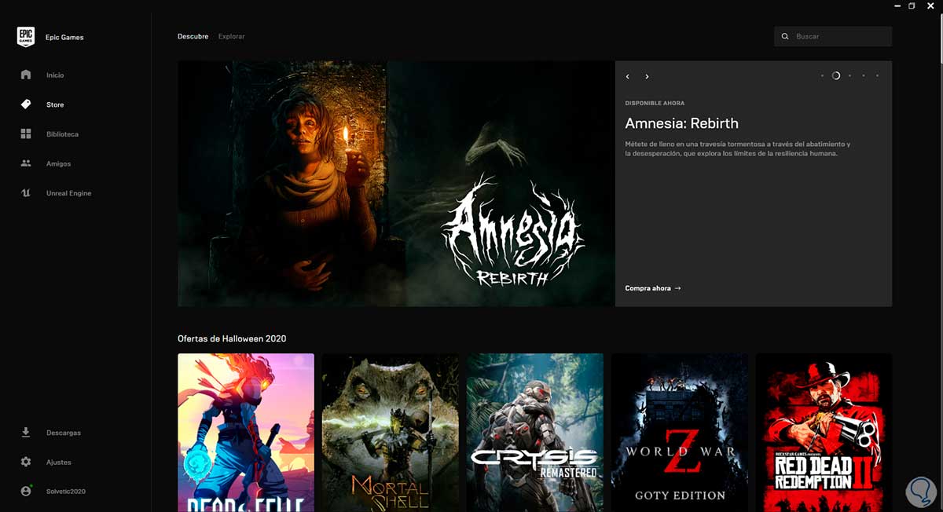The width and height of the screenshot is (943, 512).
Task: Select the Store tag icon
Action: click(26, 104)
